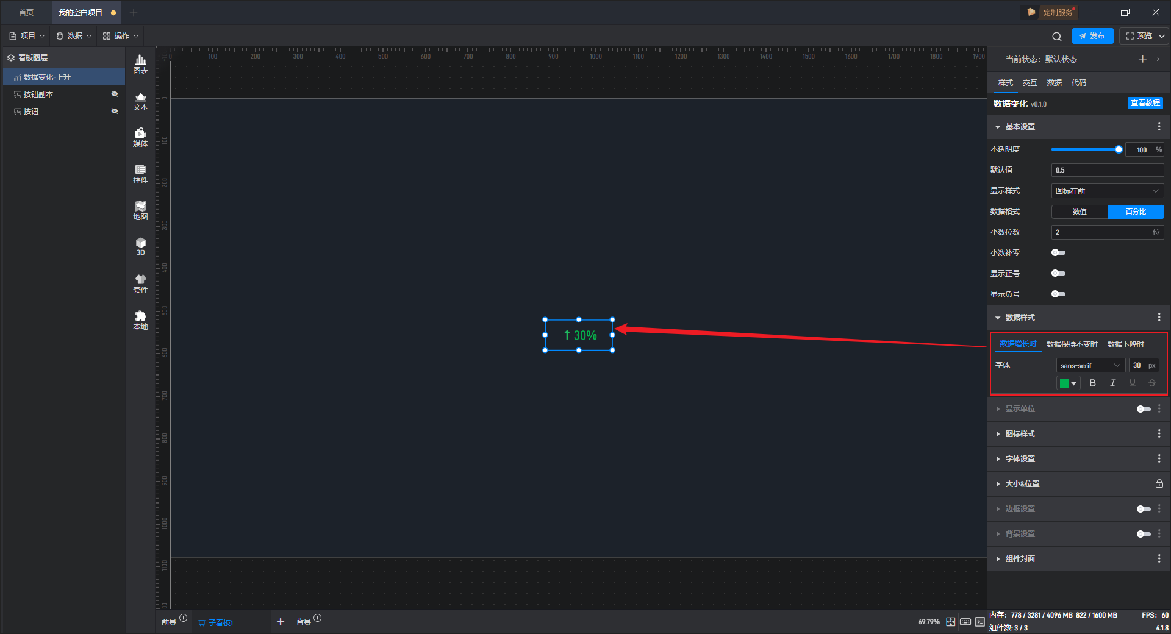Open the 媒体 media components panel
Screen dimensions: 1171x634
tap(140, 137)
